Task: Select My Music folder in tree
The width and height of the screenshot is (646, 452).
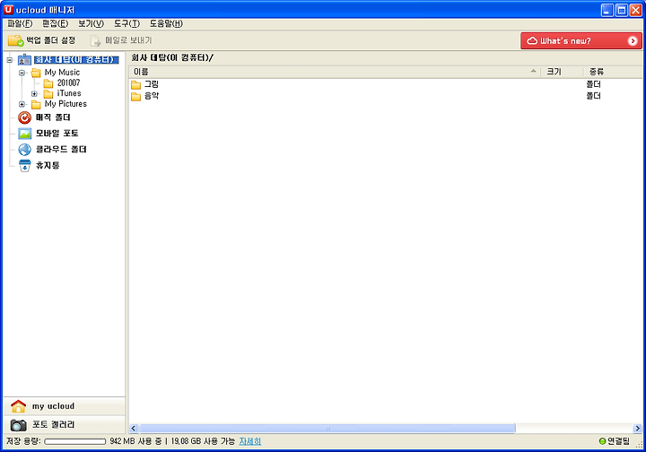Action: pos(62,73)
